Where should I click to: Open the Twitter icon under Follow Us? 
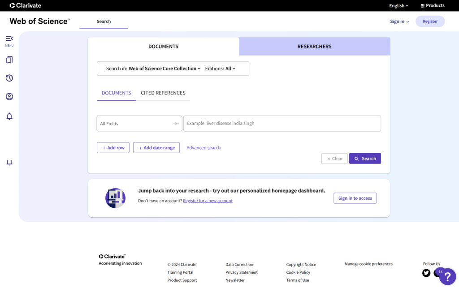point(426,273)
